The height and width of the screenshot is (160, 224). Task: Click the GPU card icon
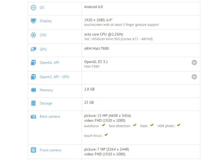34,49
